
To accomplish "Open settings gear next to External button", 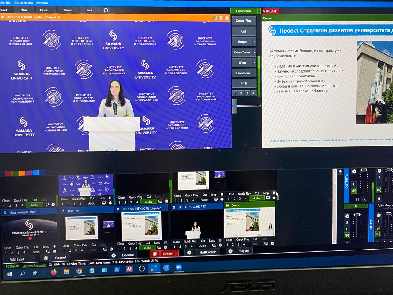I will (x=114, y=255).
